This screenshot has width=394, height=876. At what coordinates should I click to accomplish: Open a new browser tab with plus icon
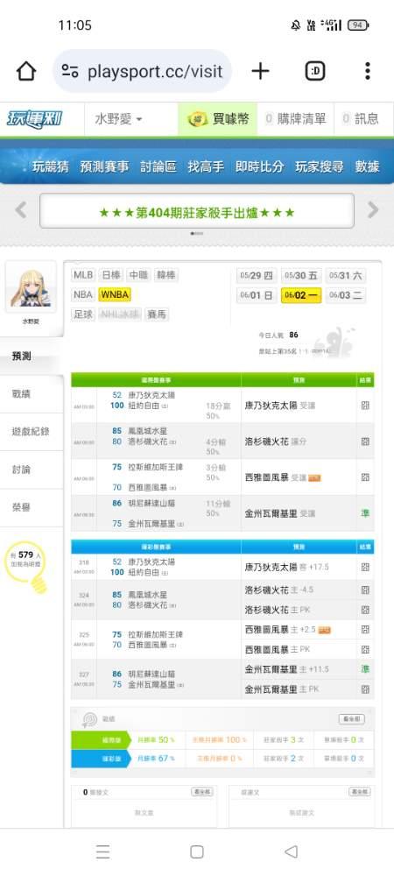coord(260,71)
